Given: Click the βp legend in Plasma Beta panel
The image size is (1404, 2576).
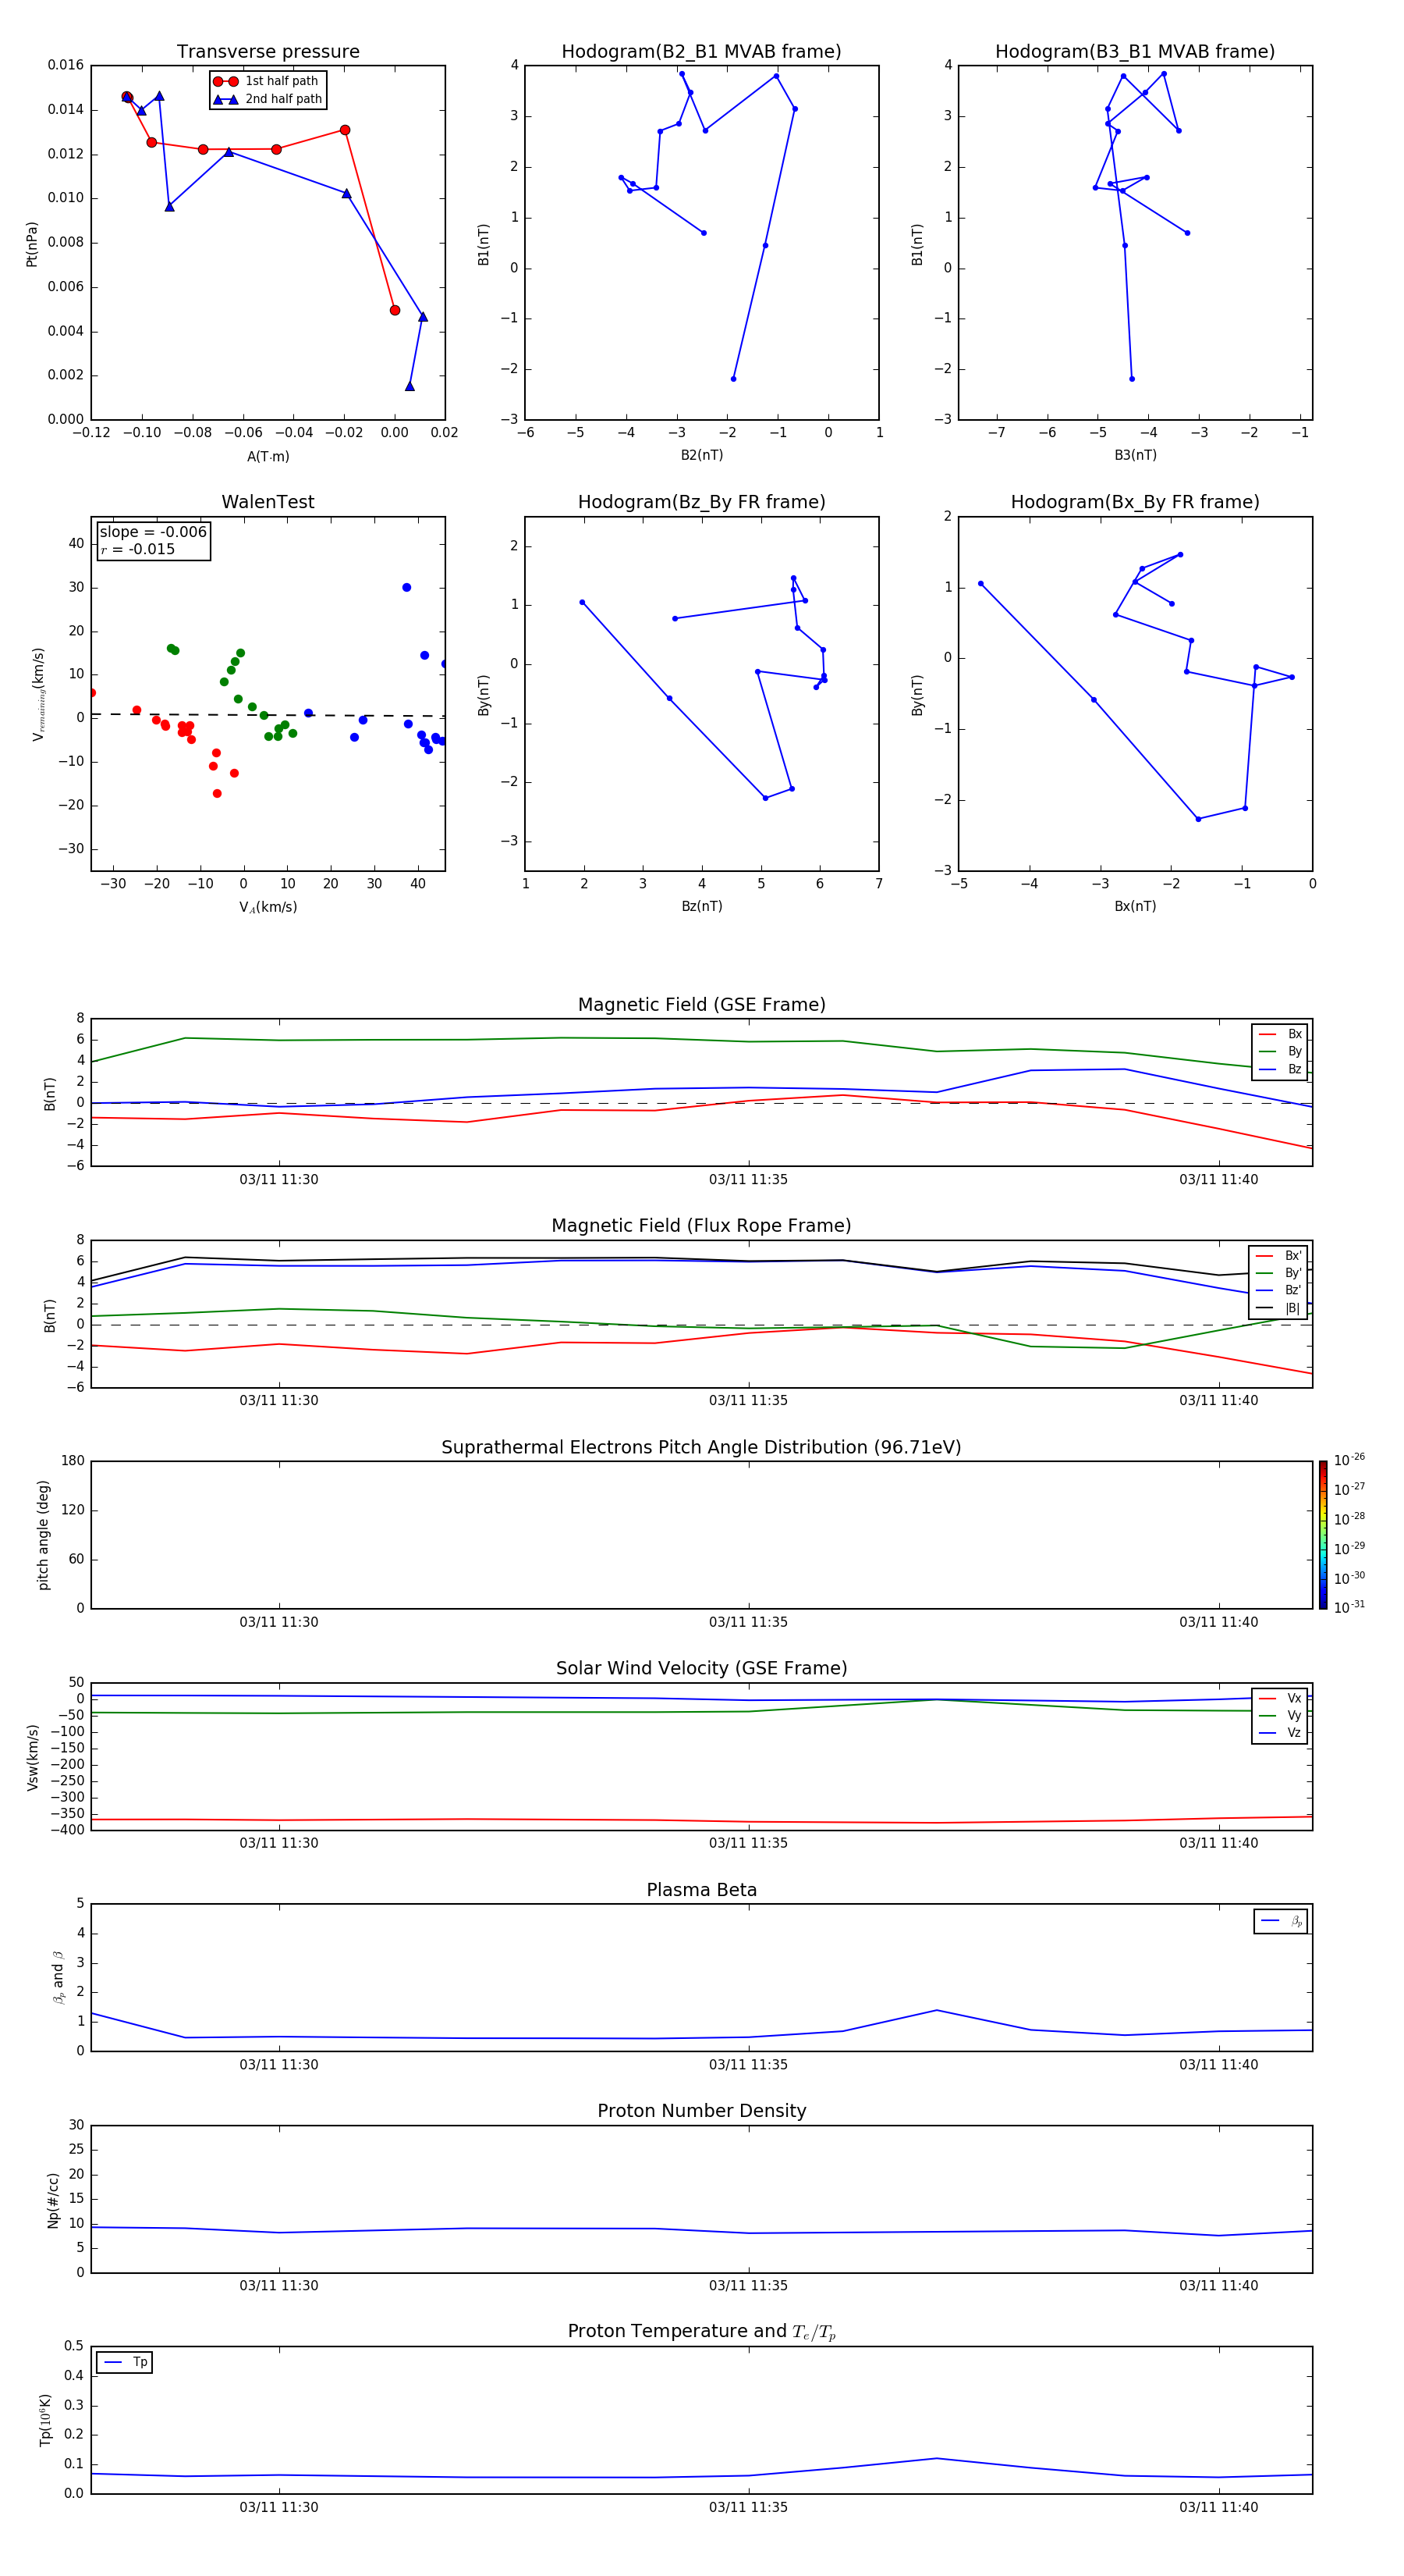Looking at the screenshot, I should pos(1281,1921).
